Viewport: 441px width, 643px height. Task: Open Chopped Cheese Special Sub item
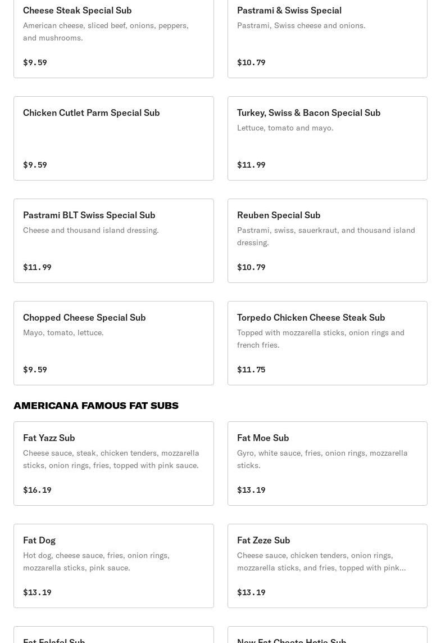(x=113, y=343)
